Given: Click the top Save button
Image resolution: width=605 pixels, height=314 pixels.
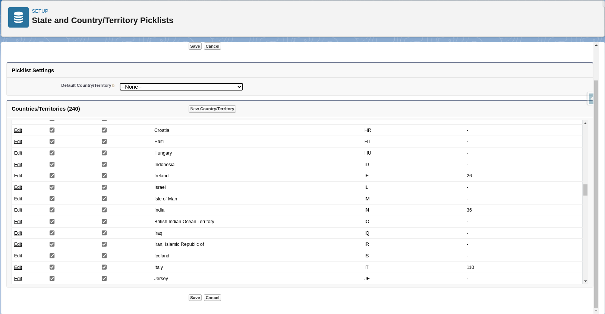Looking at the screenshot, I should tap(195, 46).
